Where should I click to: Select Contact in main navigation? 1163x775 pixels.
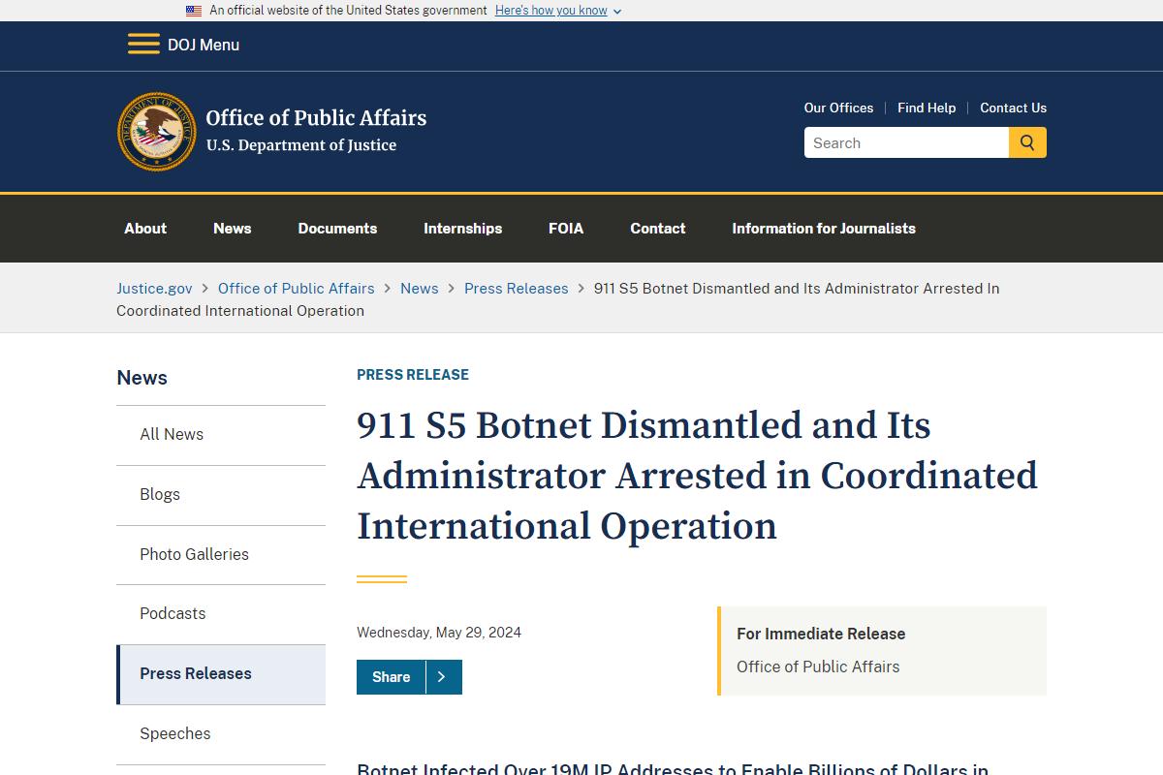point(657,229)
